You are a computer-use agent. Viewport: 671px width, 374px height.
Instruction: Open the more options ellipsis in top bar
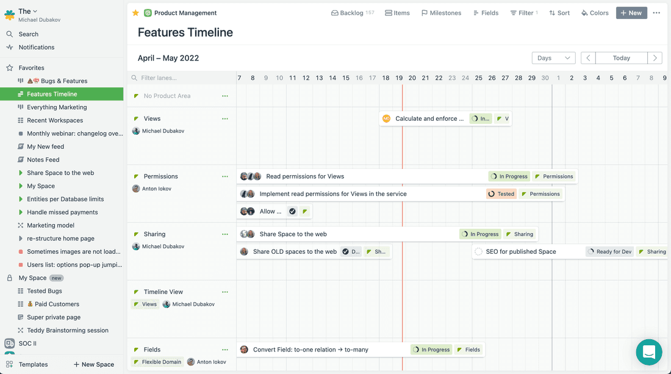click(x=656, y=13)
